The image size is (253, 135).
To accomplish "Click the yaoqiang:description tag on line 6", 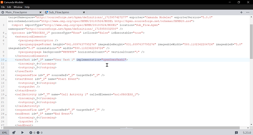I will pyautogui.click(x=38, y=40).
